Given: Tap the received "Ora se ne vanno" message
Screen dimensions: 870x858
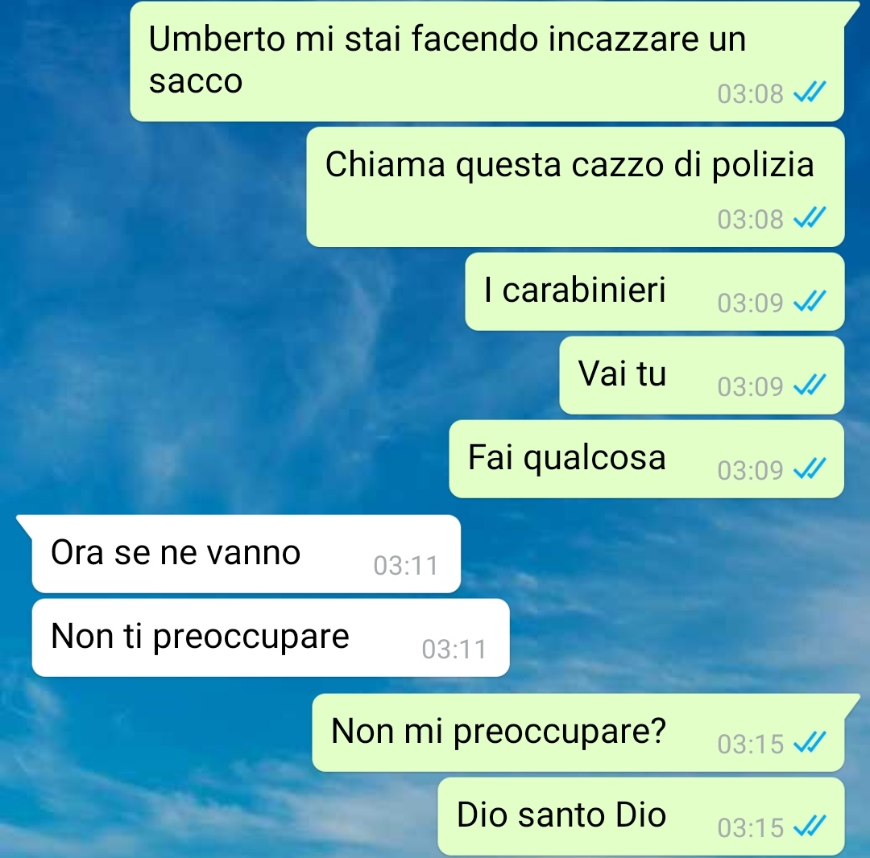Looking at the screenshot, I should [x=246, y=554].
